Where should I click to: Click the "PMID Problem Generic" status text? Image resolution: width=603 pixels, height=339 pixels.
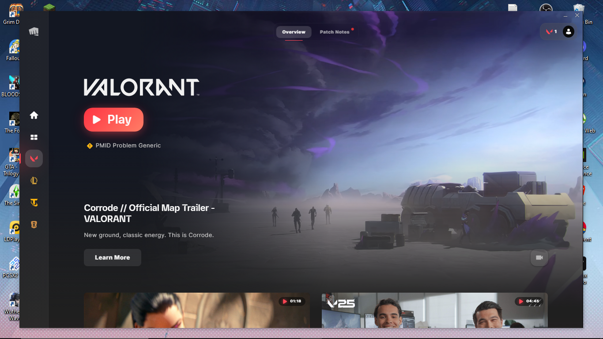point(128,146)
